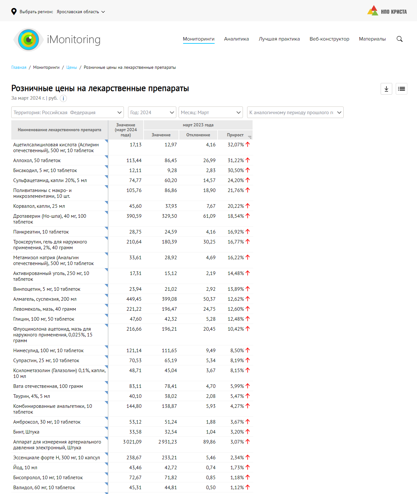Open the list view menu icon
Screen dimensions: 417x494
(401, 89)
